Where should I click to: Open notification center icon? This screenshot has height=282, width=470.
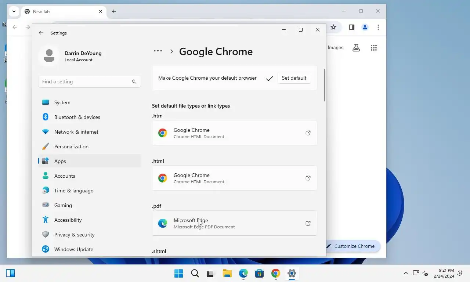click(460, 273)
